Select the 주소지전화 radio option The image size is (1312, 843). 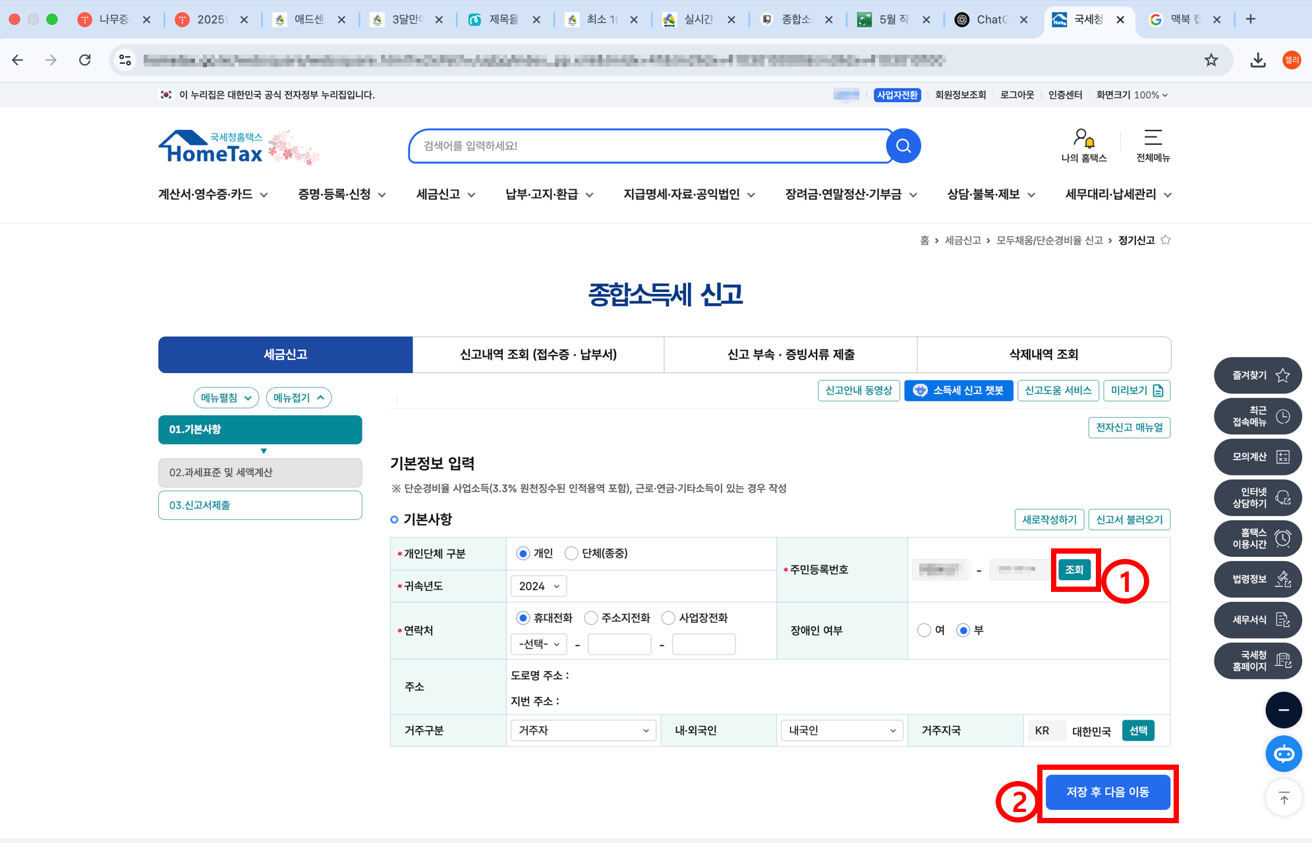[x=591, y=618]
